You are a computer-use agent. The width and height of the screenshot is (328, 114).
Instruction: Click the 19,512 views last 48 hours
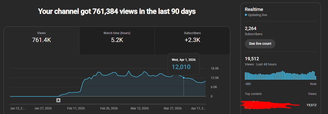click(252, 59)
